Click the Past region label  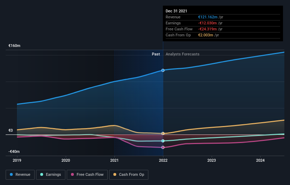tap(156, 54)
